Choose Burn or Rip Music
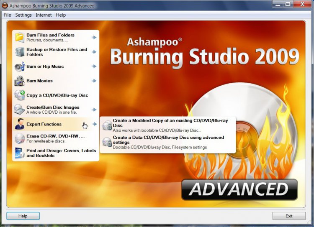Image resolution: width=314 pixels, height=227 pixels. click(55, 66)
